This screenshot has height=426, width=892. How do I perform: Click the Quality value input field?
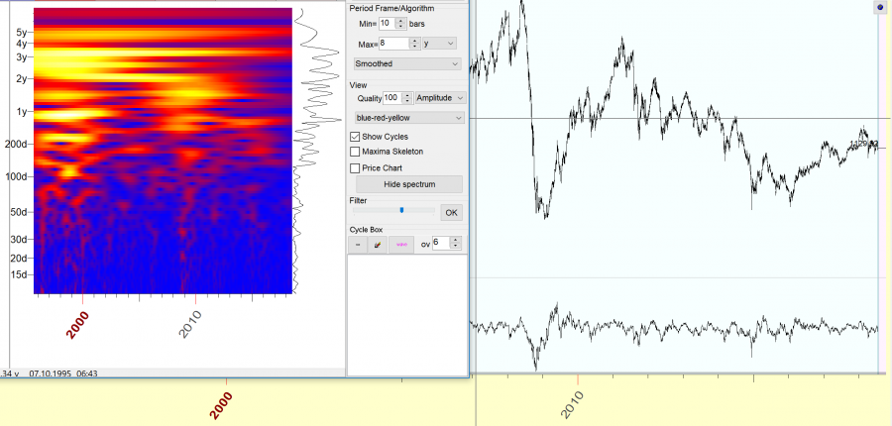click(x=391, y=98)
